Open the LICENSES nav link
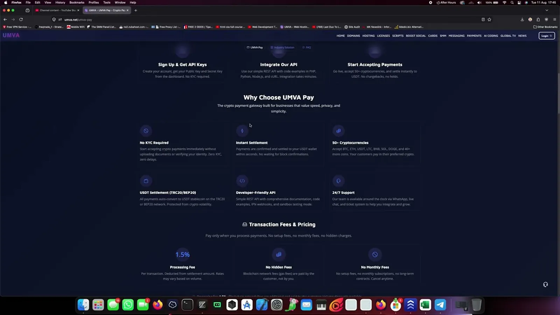This screenshot has width=560, height=315. 383,36
